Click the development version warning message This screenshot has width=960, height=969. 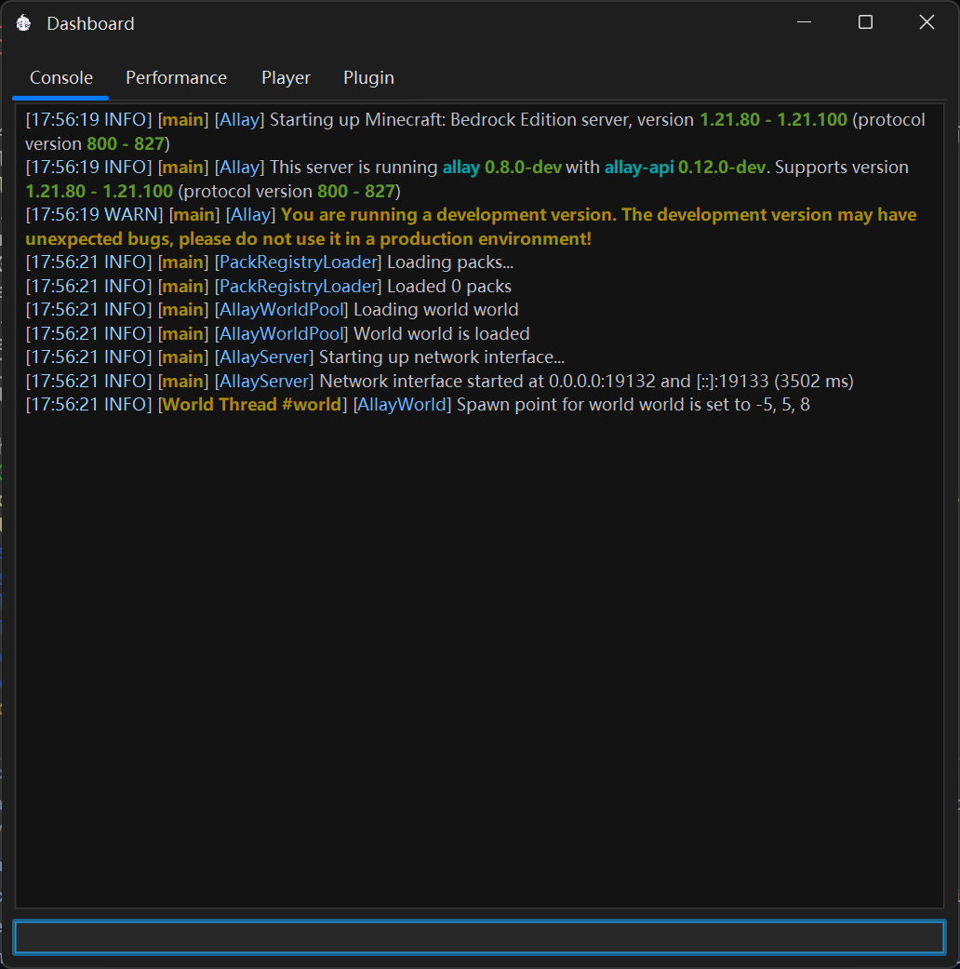[471, 227]
